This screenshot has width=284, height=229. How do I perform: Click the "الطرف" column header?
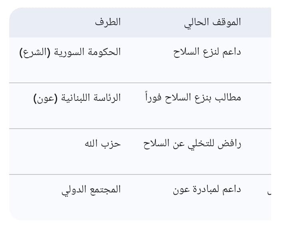108,22
